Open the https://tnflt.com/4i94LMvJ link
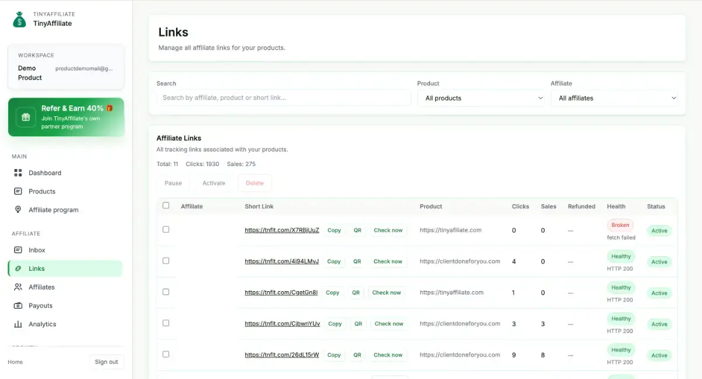702x379 pixels. (x=282, y=261)
